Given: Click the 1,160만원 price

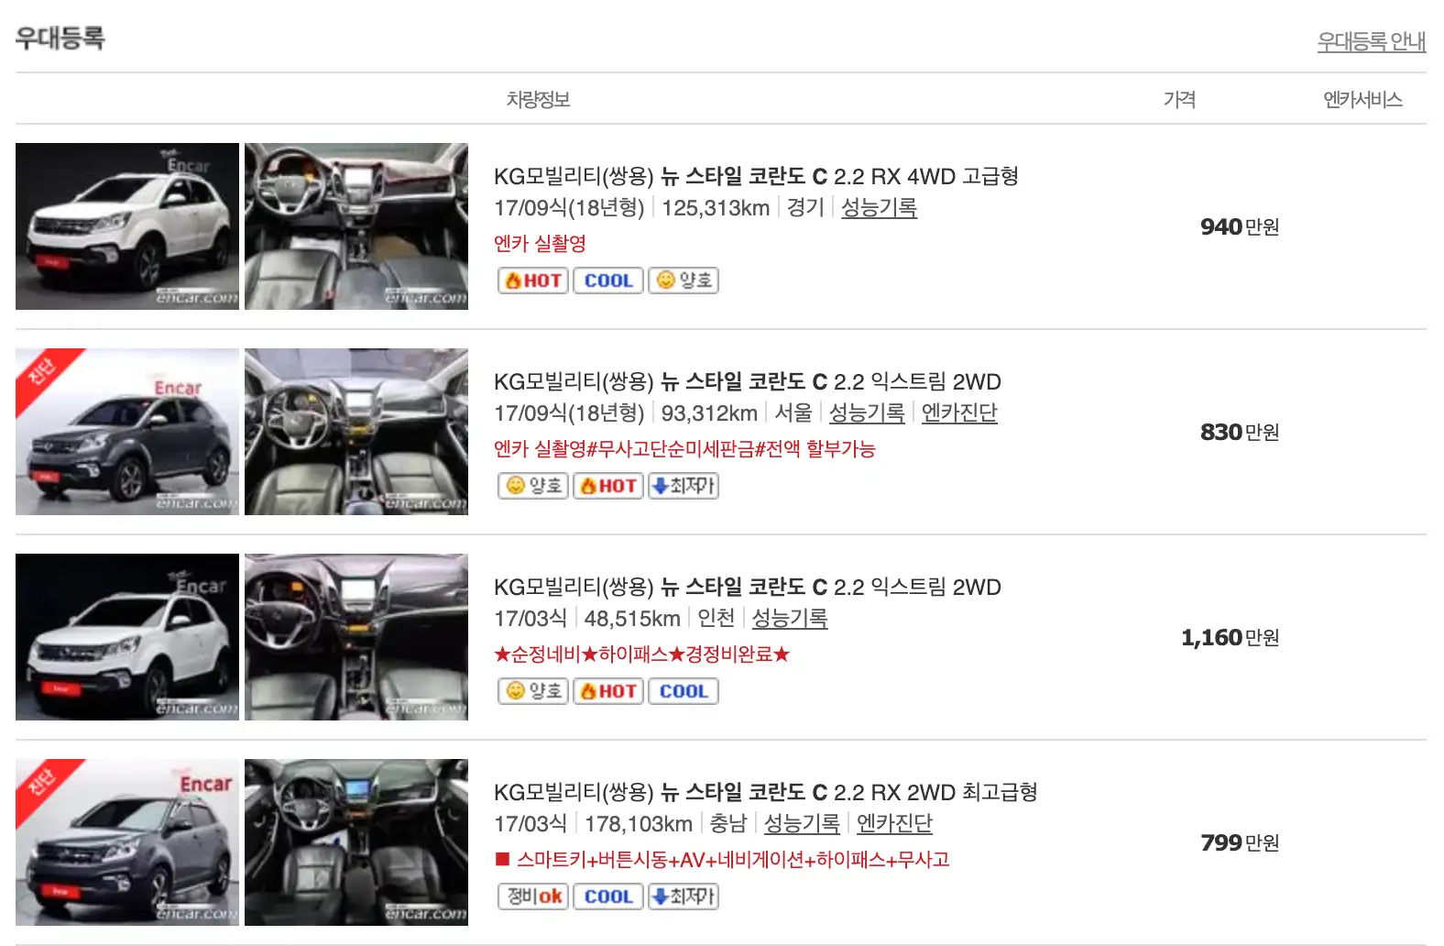Looking at the screenshot, I should [x=1231, y=637].
